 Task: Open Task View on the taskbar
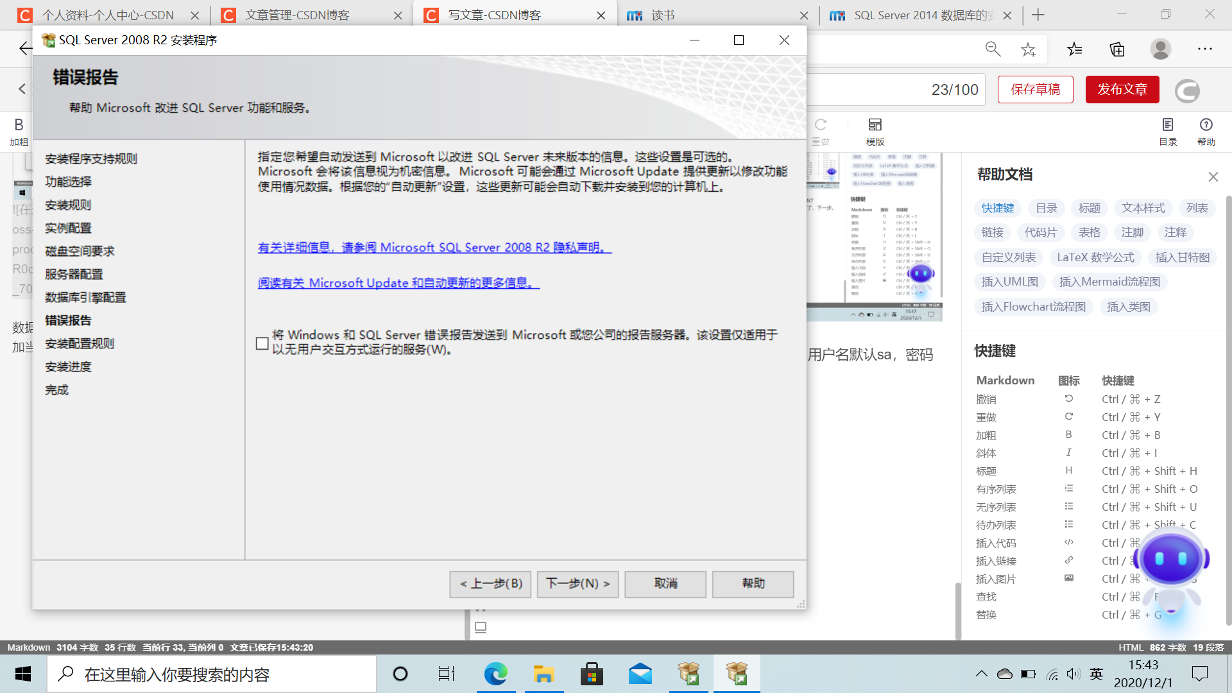pos(446,674)
